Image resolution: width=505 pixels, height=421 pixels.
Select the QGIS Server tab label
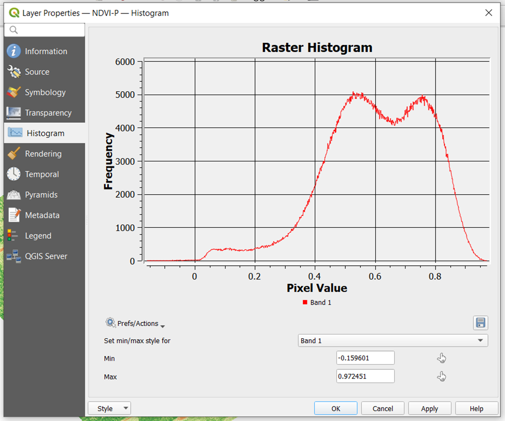click(x=46, y=256)
